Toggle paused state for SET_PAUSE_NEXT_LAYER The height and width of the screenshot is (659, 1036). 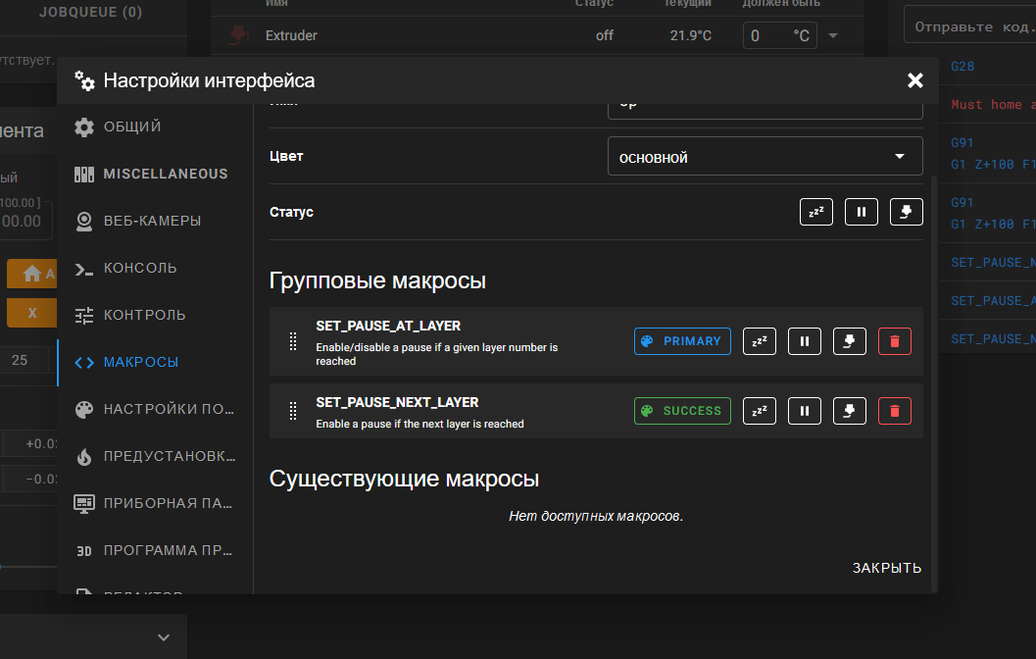tap(804, 411)
